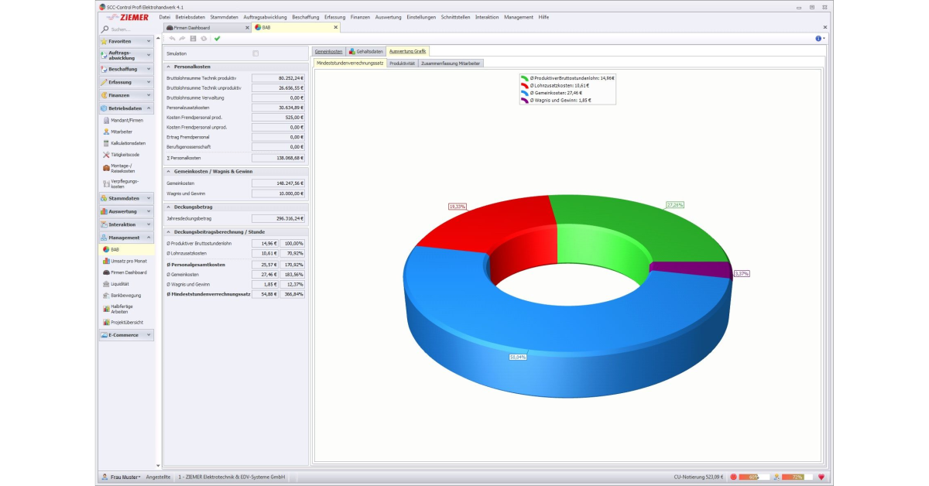Open the Hilfe menu
929x486 pixels.
pyautogui.click(x=543, y=17)
